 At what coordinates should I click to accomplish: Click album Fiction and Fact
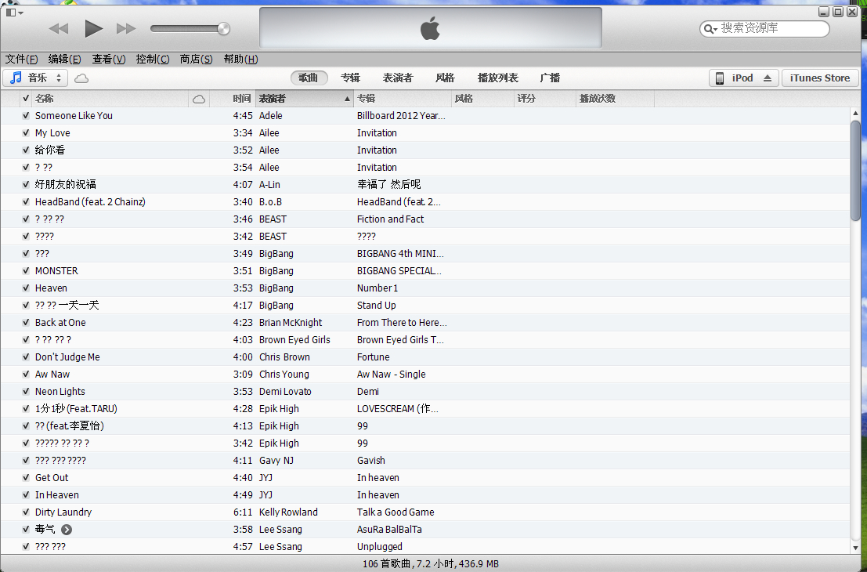pyautogui.click(x=390, y=219)
